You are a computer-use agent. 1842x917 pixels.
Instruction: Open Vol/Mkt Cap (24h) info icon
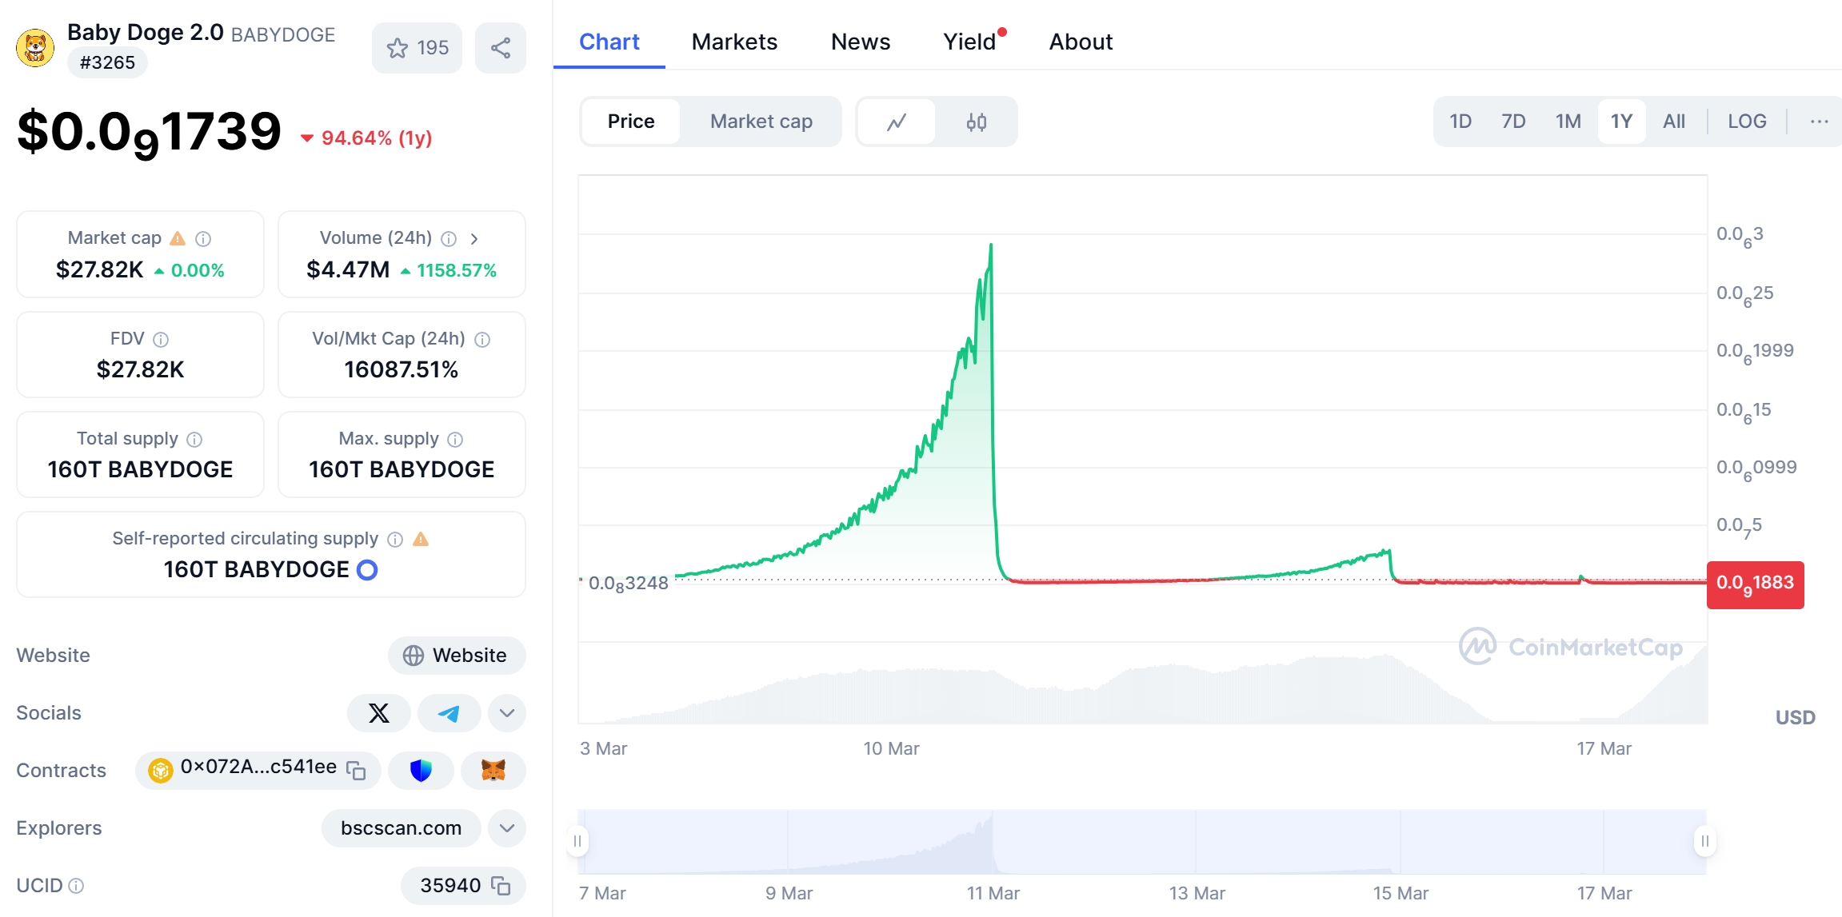coord(482,339)
